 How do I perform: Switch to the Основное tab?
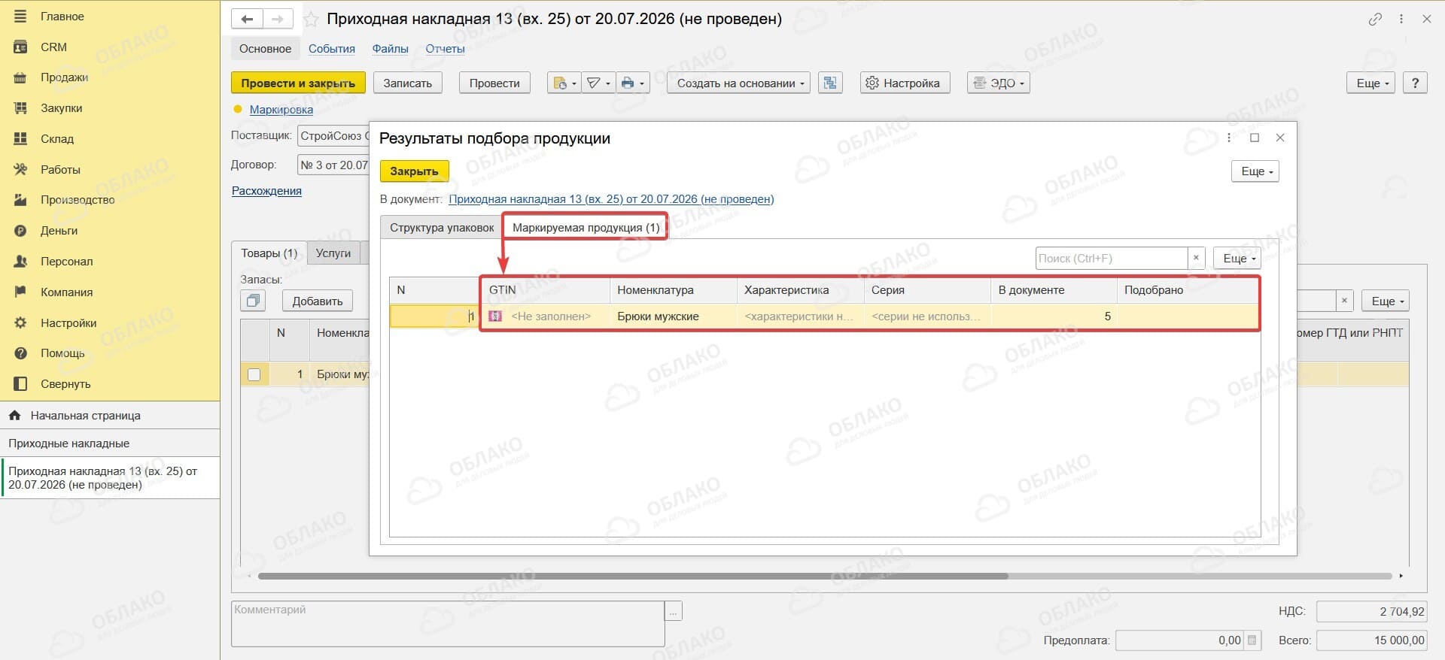point(265,48)
